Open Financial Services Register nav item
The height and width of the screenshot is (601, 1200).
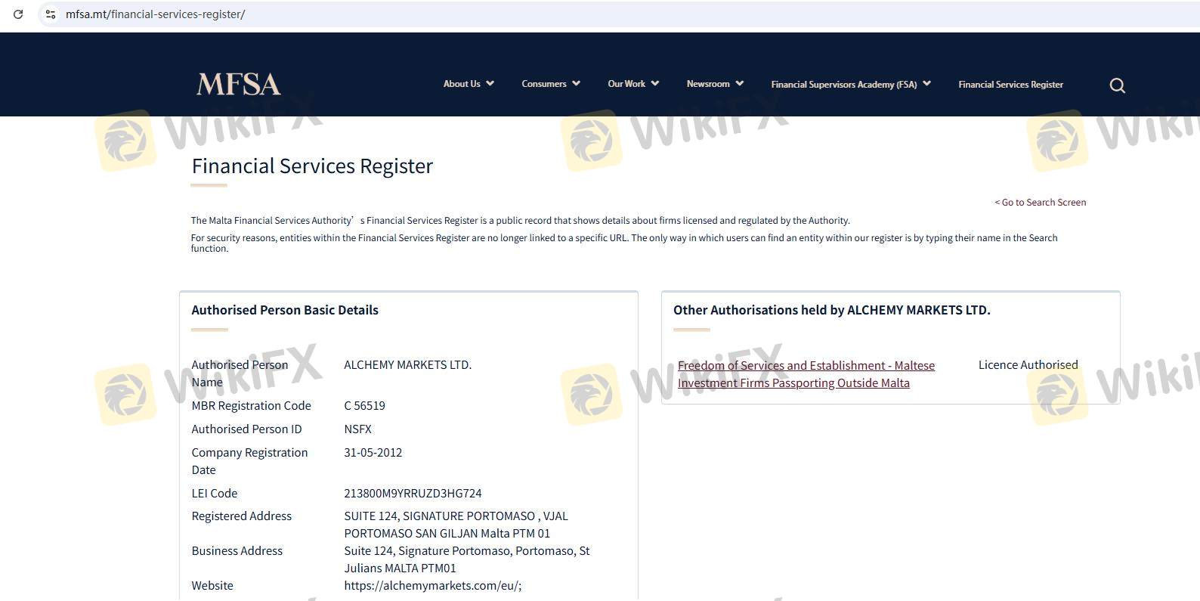coord(1010,85)
